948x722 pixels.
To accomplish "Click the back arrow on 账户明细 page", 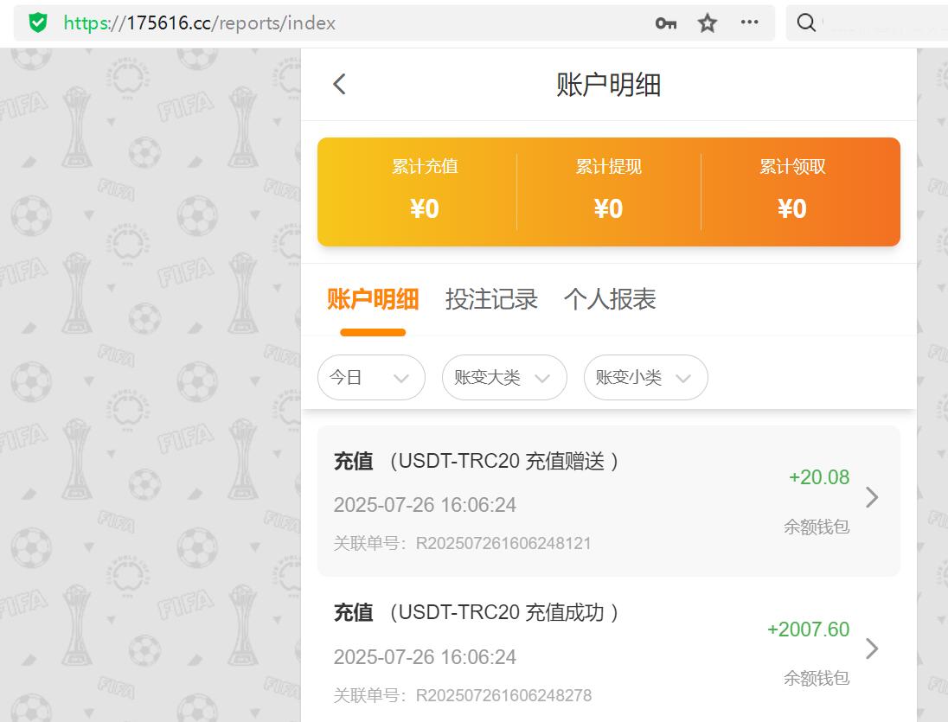I will coord(338,84).
